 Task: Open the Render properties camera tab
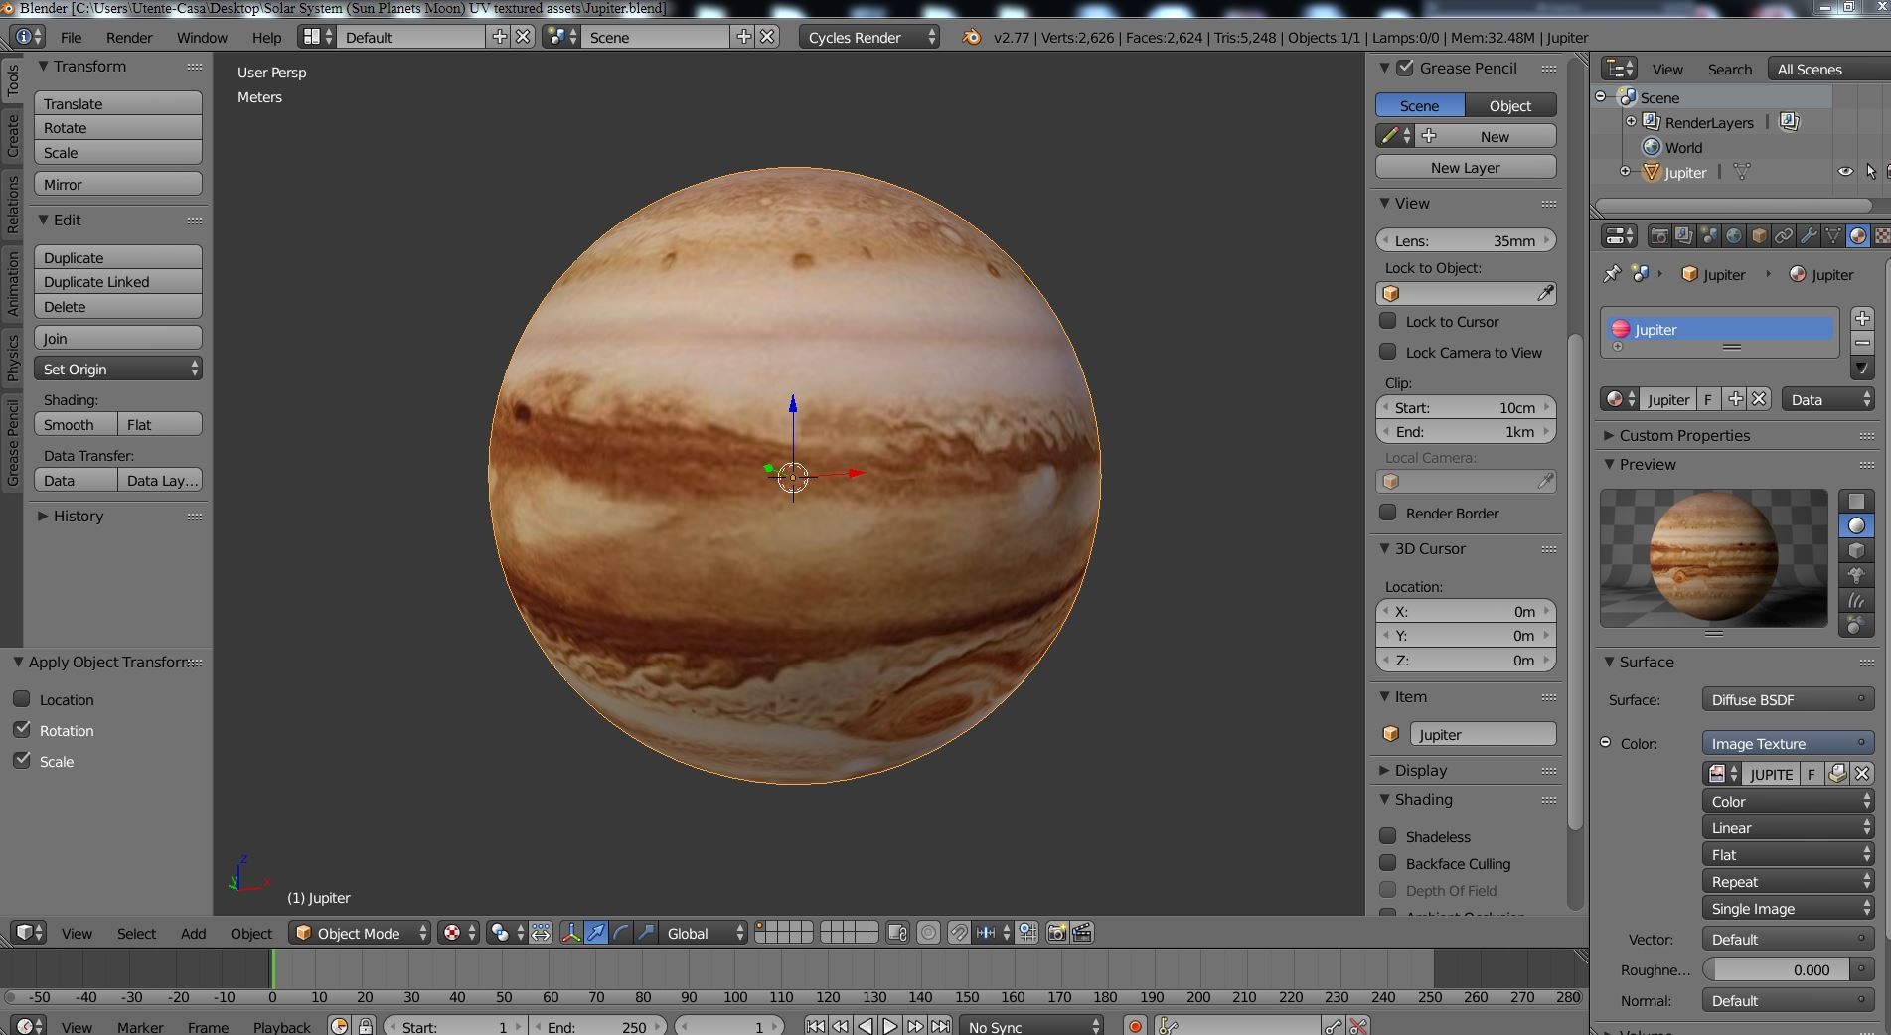click(1658, 236)
